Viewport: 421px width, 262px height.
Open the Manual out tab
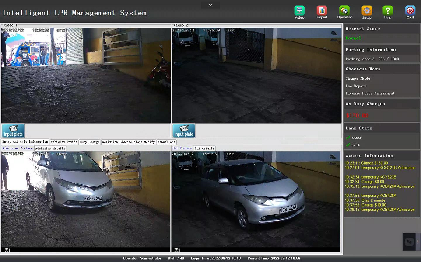point(166,142)
